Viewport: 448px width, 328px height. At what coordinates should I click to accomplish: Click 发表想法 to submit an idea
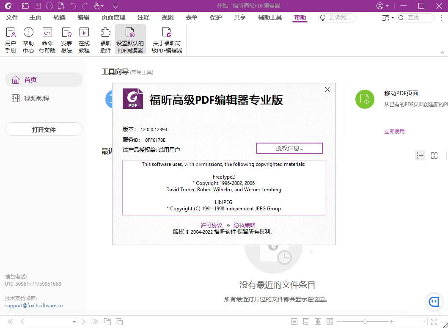coord(66,40)
